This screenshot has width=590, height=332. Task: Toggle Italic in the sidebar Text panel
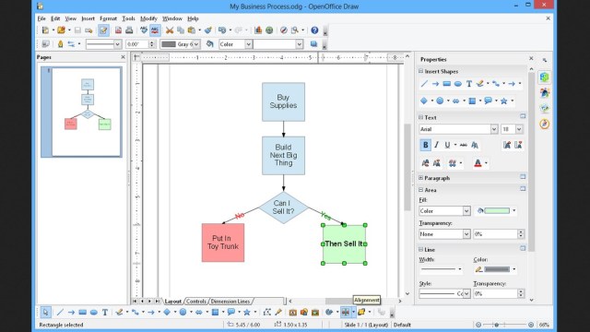click(436, 145)
